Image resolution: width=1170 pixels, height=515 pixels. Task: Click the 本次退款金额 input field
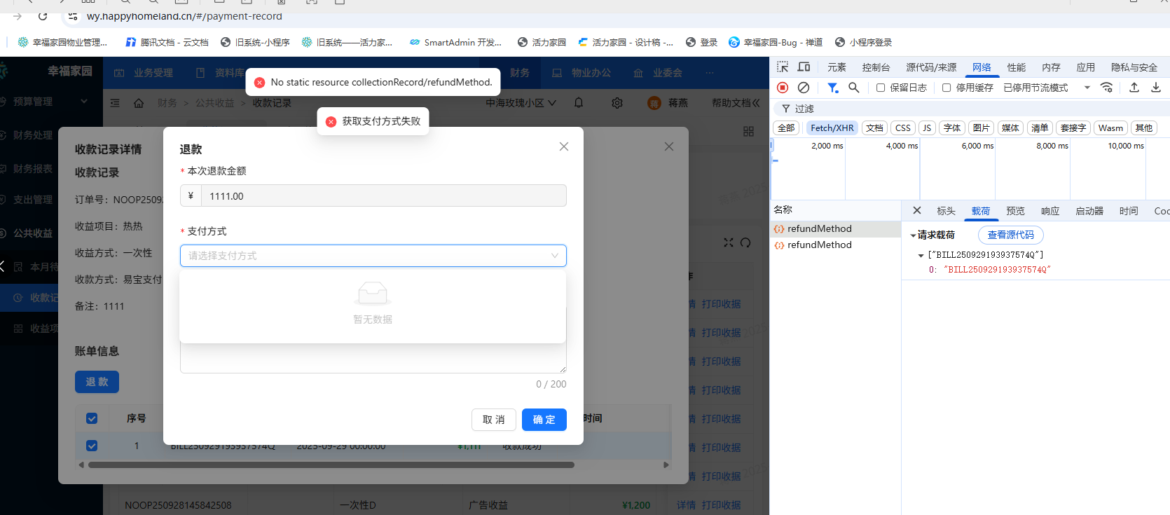pyautogui.click(x=383, y=196)
